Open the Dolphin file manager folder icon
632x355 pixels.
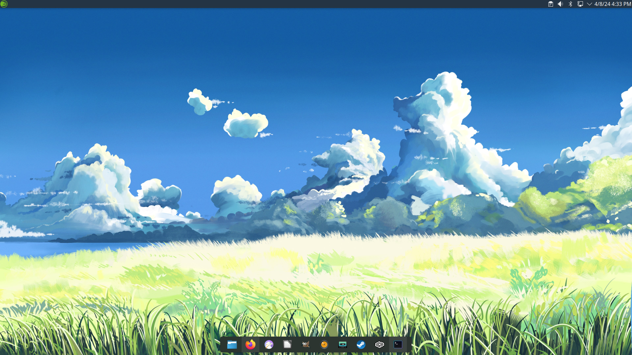coord(232,344)
